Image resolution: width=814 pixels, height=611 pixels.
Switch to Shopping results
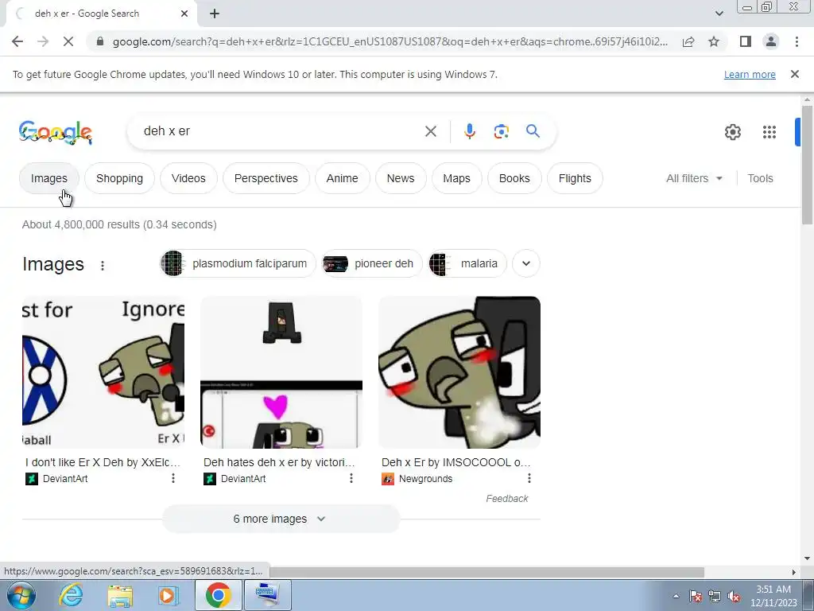click(119, 178)
